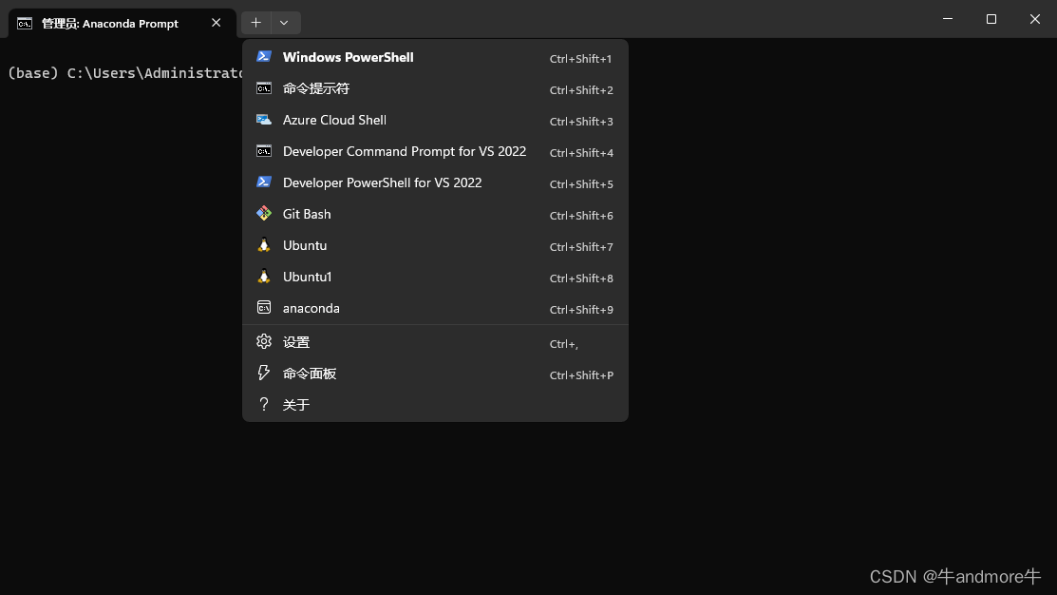Start Azure Cloud Shell

435,120
